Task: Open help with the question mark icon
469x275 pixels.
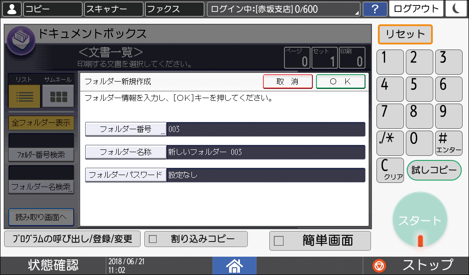Action: (375, 8)
